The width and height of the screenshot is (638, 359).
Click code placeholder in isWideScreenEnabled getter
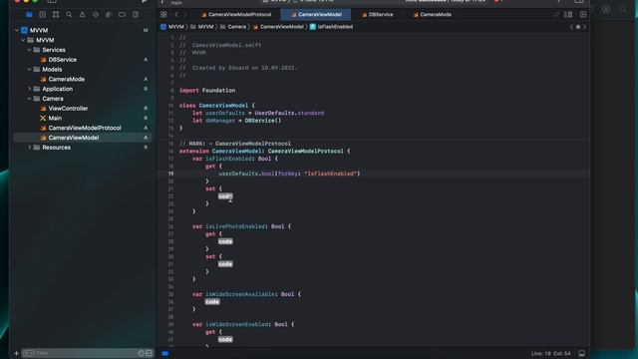click(225, 339)
